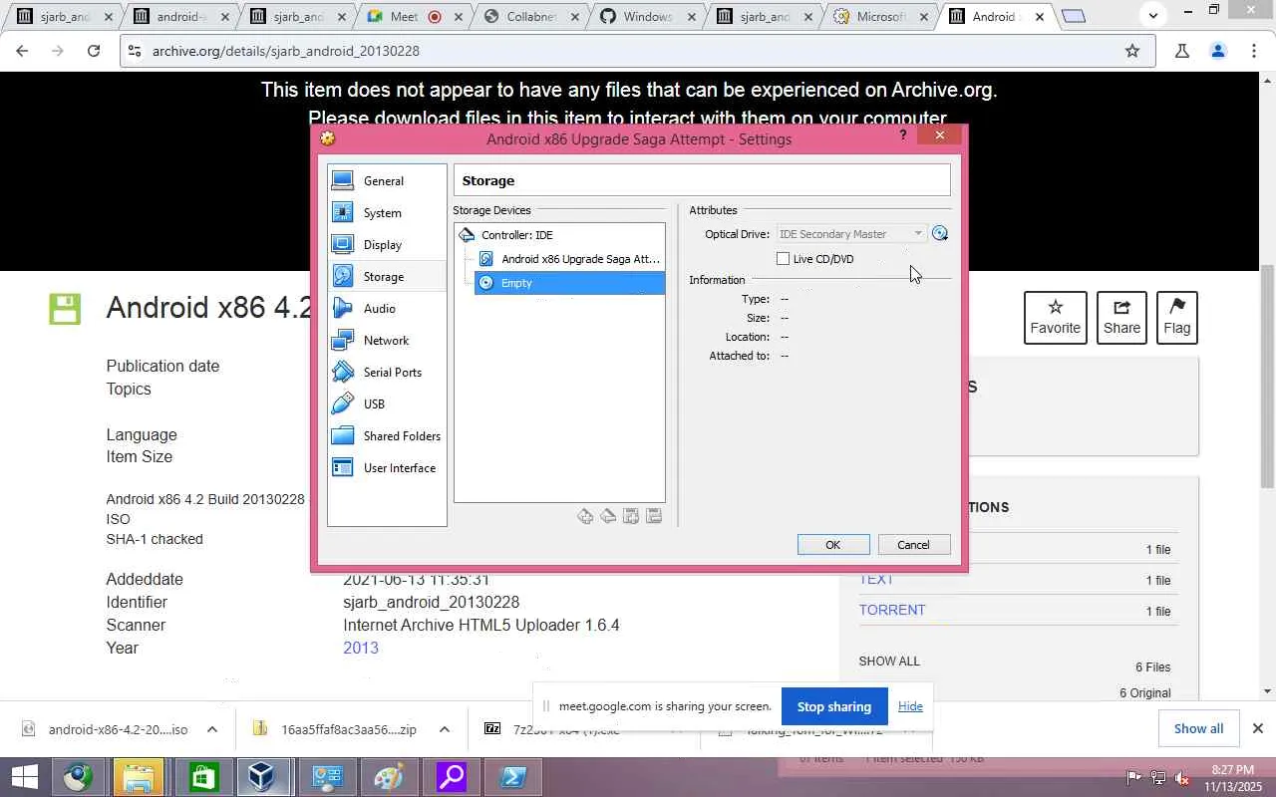Click the 2013 year link
The height and width of the screenshot is (797, 1276).
361,648
